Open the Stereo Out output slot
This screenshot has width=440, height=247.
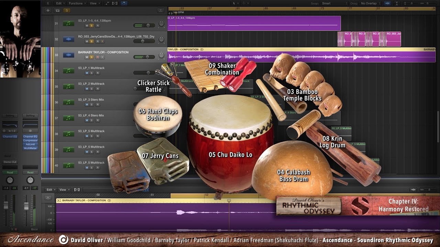click(10, 162)
